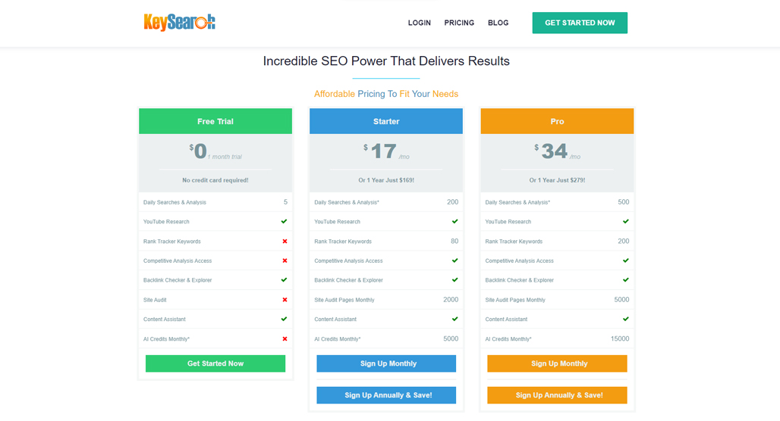The height and width of the screenshot is (421, 780).
Task: Click Pro plan Sign Up Annually & Save
Action: tap(557, 395)
